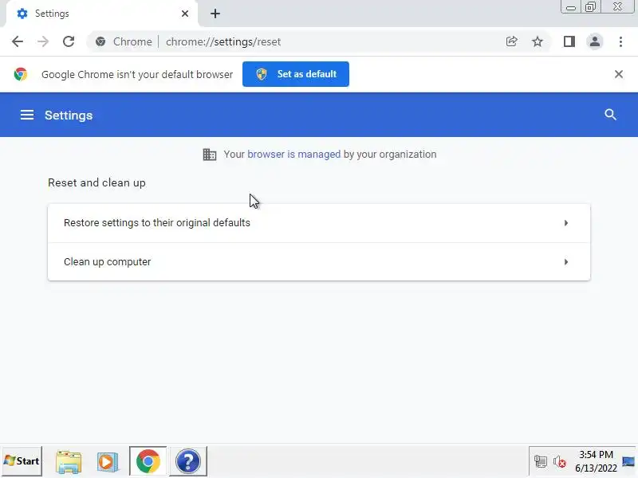This screenshot has width=638, height=478.
Task: Open the Help icon on the taskbar
Action: pyautogui.click(x=188, y=461)
